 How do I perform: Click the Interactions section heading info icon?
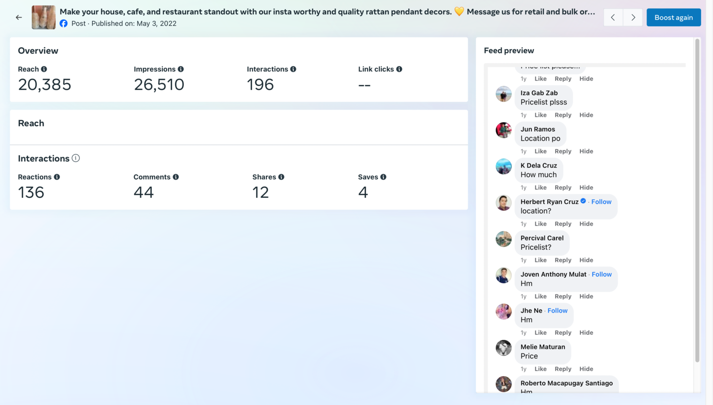point(75,158)
